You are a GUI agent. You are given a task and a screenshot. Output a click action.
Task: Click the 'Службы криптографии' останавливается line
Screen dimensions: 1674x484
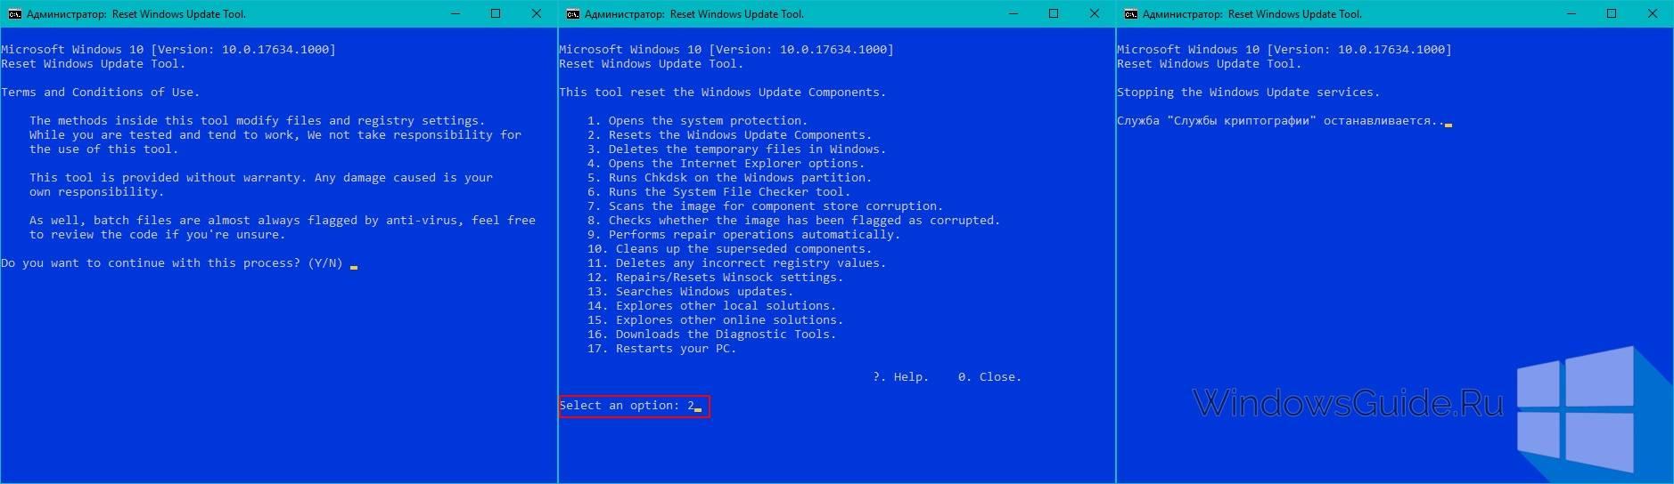tap(1280, 121)
